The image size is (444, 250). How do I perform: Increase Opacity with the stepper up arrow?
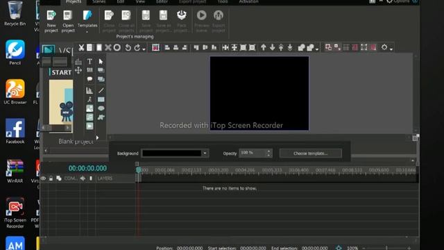click(268, 151)
